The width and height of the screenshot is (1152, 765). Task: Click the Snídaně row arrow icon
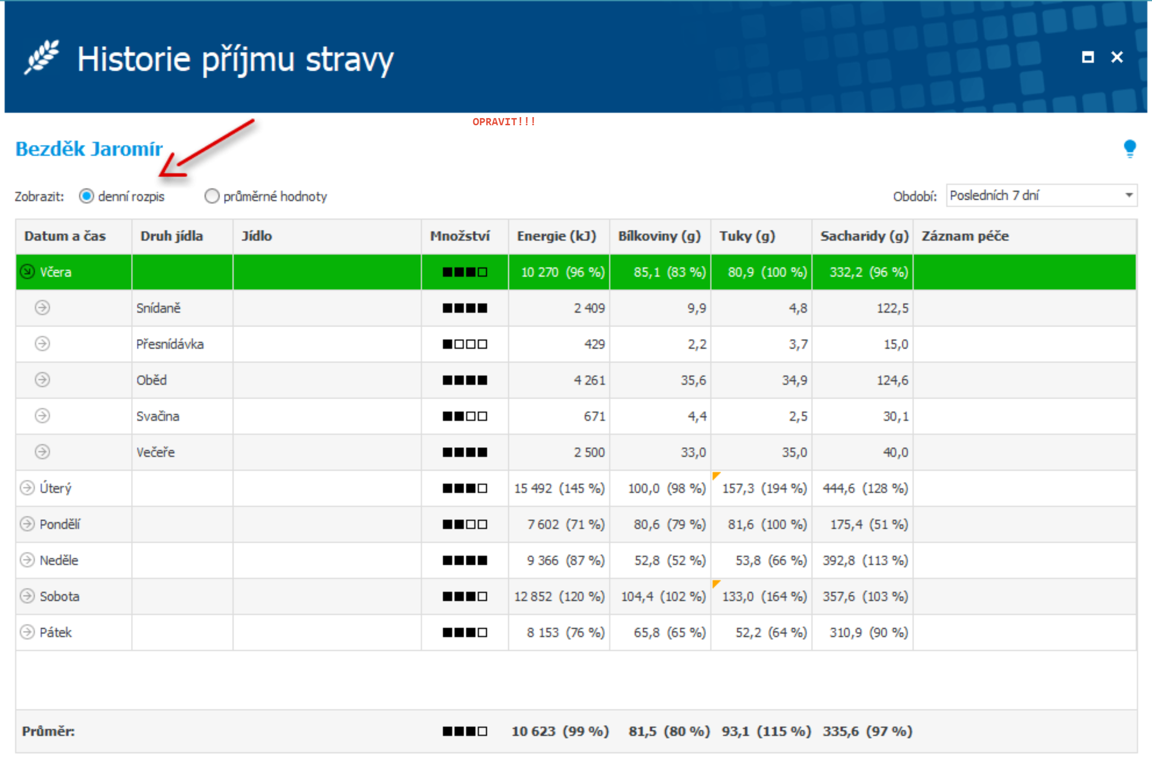[x=42, y=308]
